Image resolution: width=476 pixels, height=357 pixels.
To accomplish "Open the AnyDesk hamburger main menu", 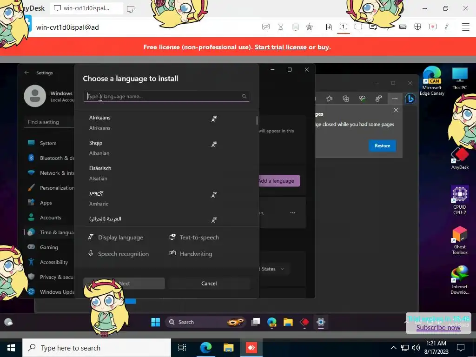I will click(x=466, y=27).
